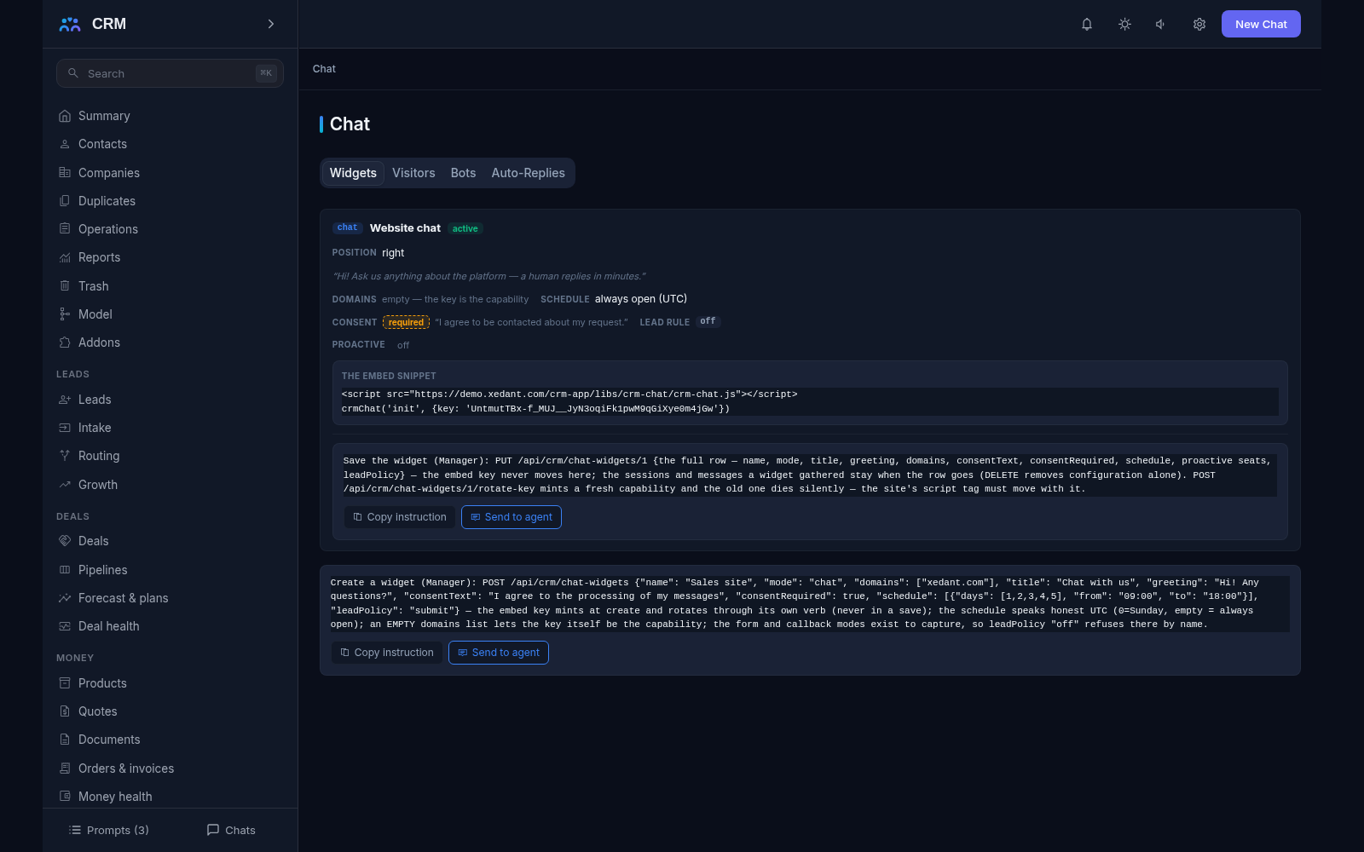
Task: Click the sound speaker icon
Action: (1161, 24)
